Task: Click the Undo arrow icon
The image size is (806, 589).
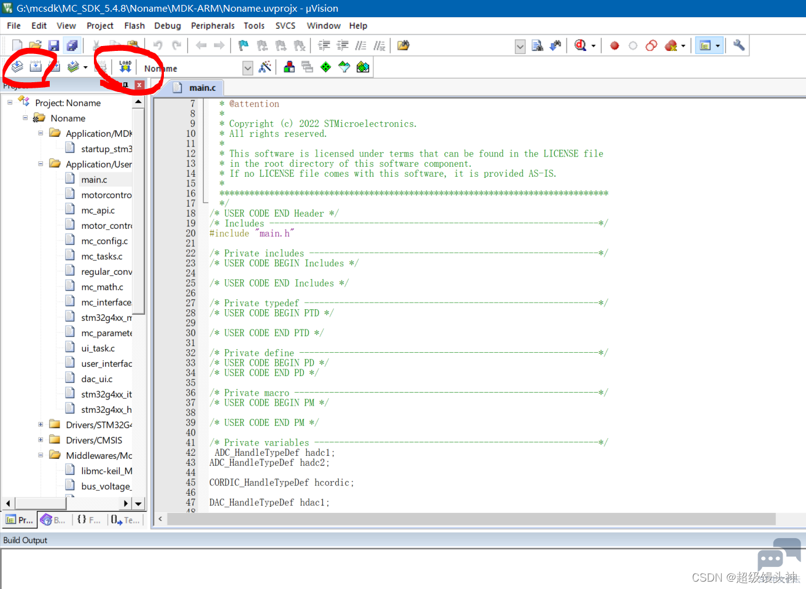Action: 158,45
